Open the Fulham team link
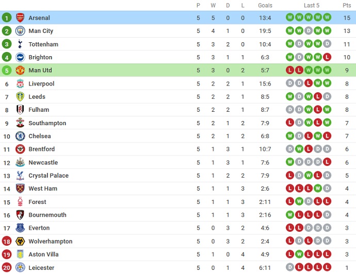Image resolution: width=356 pixels, height=274 pixels. pyautogui.click(x=39, y=110)
